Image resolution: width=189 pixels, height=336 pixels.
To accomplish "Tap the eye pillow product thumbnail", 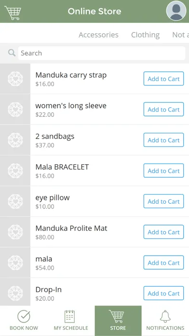I will click(x=15, y=201).
